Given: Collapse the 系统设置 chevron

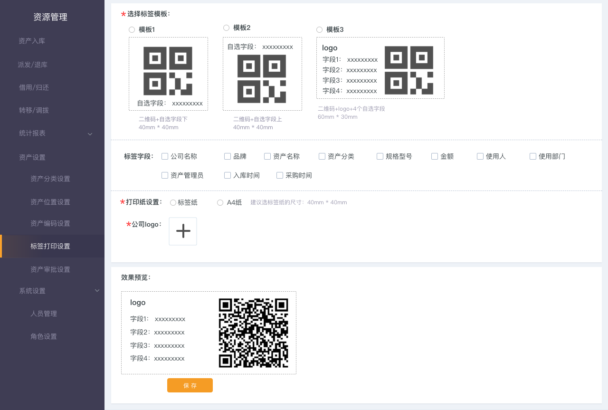Looking at the screenshot, I should coord(97,290).
